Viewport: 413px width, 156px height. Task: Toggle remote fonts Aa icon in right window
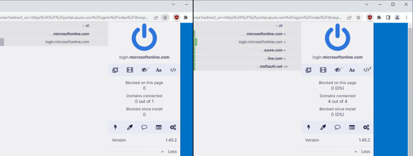coord(352,70)
